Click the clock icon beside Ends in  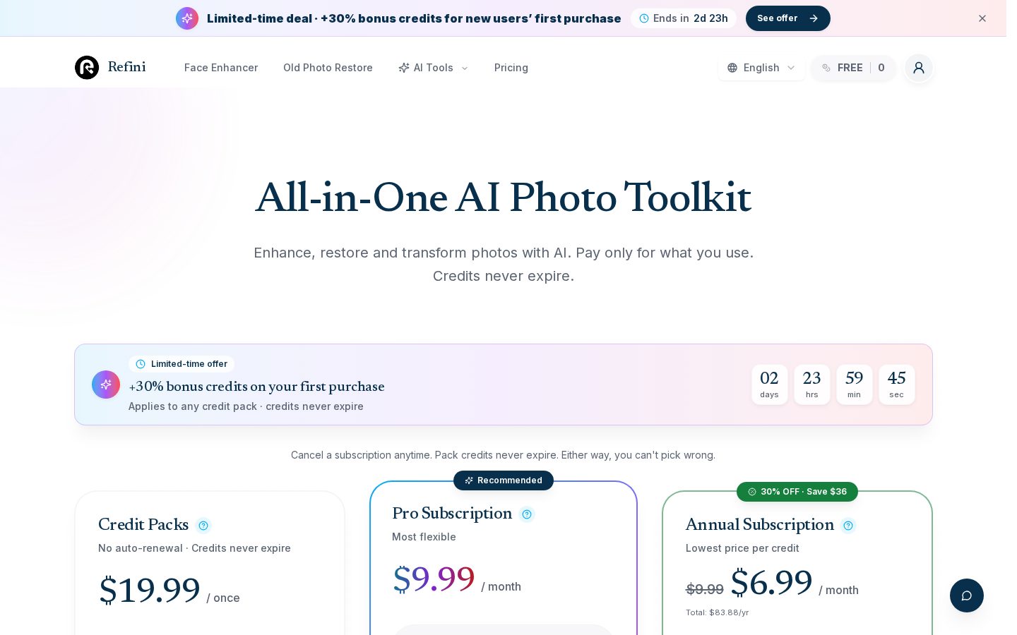(644, 18)
